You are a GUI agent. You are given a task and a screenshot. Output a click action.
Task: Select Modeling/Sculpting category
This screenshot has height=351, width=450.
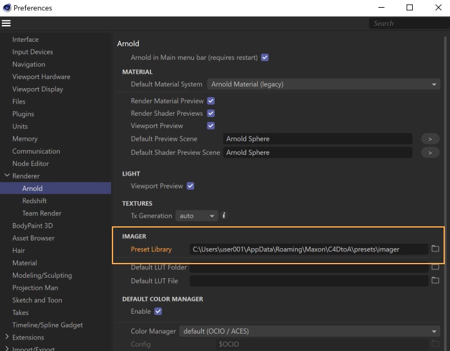[x=42, y=276]
